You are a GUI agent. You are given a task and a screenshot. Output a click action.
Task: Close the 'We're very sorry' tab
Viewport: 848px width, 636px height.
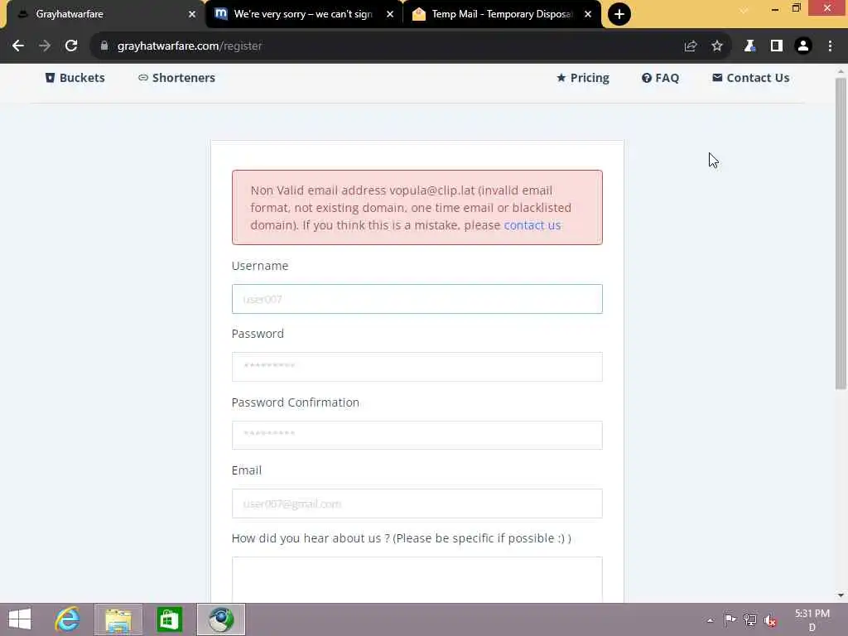click(x=390, y=15)
